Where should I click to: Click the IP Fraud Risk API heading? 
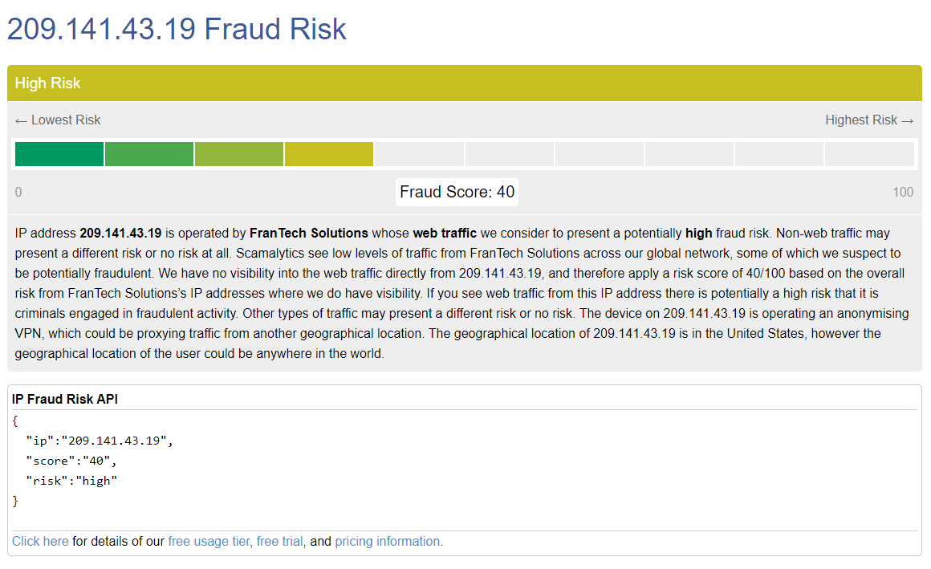point(65,400)
